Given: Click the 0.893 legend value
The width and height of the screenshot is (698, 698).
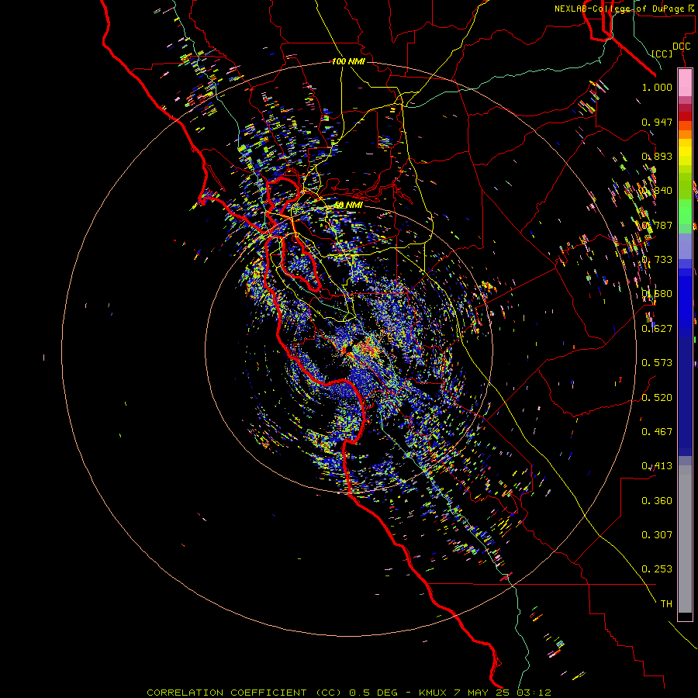Looking at the screenshot, I should [x=657, y=156].
